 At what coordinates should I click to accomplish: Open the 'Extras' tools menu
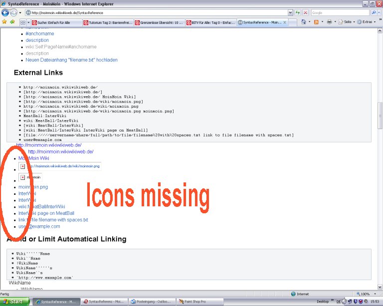click(x=367, y=22)
